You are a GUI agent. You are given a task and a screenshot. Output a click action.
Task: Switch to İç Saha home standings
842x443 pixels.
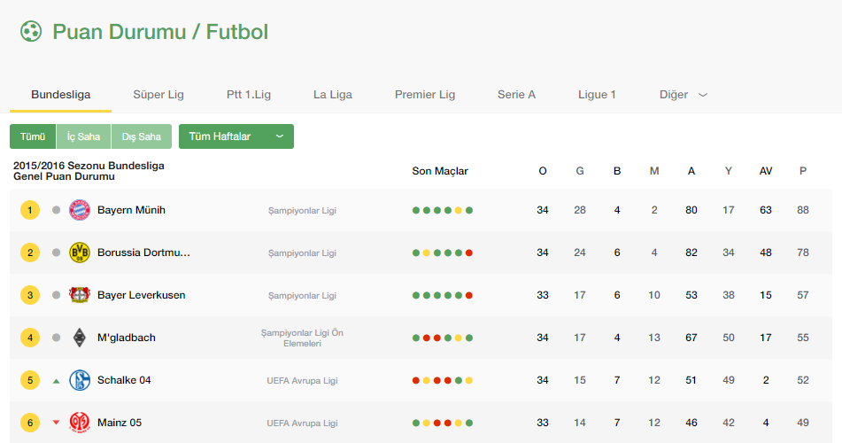click(84, 136)
